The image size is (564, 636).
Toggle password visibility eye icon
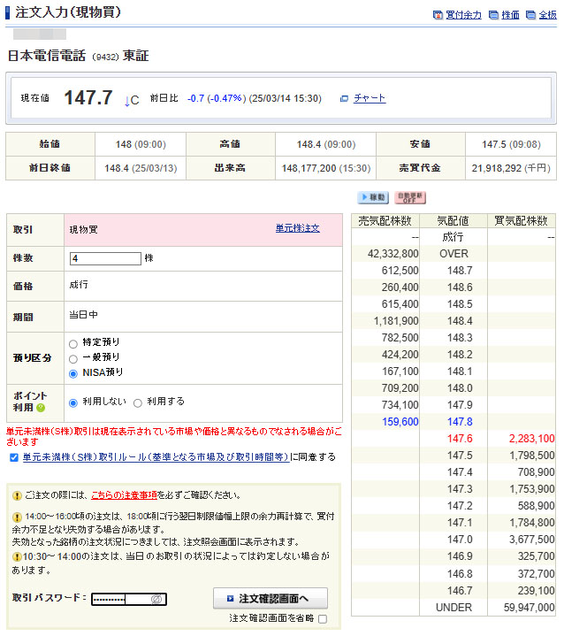pyautogui.click(x=156, y=600)
